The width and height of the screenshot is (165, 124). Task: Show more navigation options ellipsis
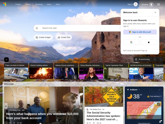click(x=66, y=4)
